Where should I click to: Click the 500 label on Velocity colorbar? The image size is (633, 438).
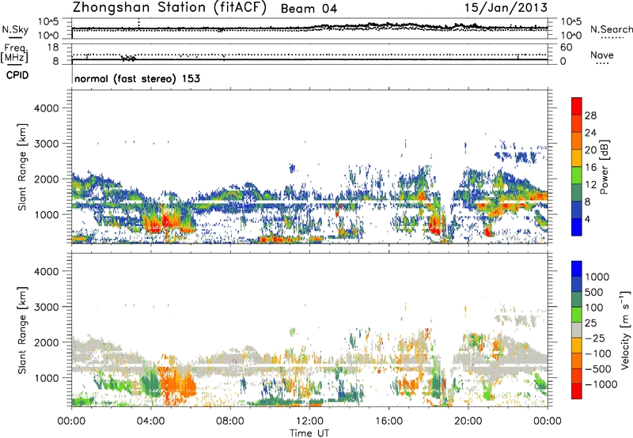pos(594,292)
